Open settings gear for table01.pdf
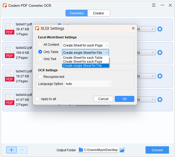 (x=160, y=29)
